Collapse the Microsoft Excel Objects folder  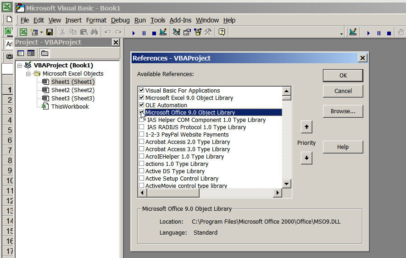[28, 74]
